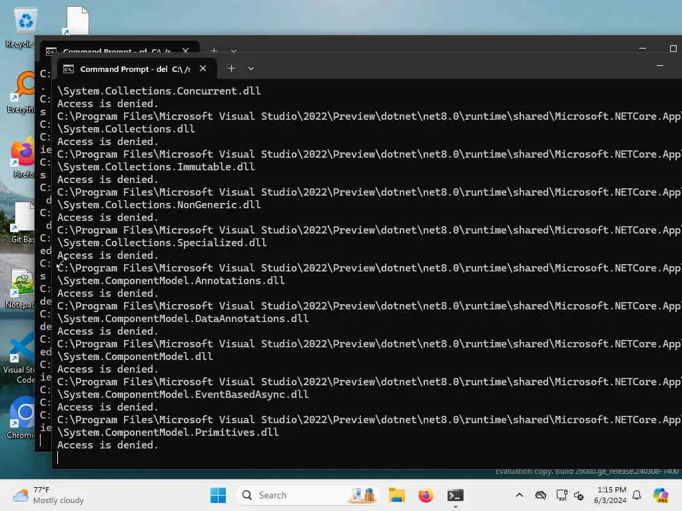Screen dimensions: 682x511
Task: Maximize the back Command Prompt window
Action: [x=673, y=48]
